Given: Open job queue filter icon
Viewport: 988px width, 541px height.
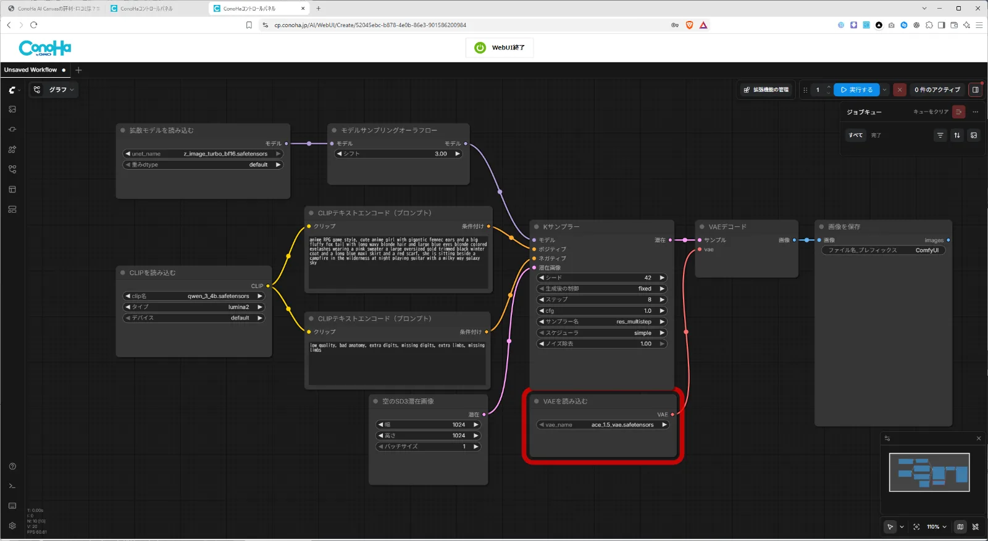Looking at the screenshot, I should pos(940,135).
